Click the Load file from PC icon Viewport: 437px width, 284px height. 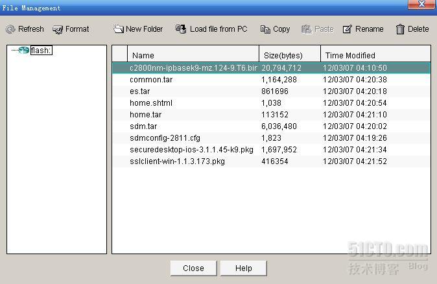[x=181, y=29]
